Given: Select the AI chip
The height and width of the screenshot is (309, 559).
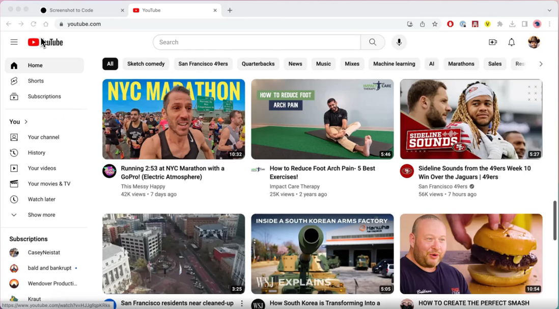Looking at the screenshot, I should (432, 64).
